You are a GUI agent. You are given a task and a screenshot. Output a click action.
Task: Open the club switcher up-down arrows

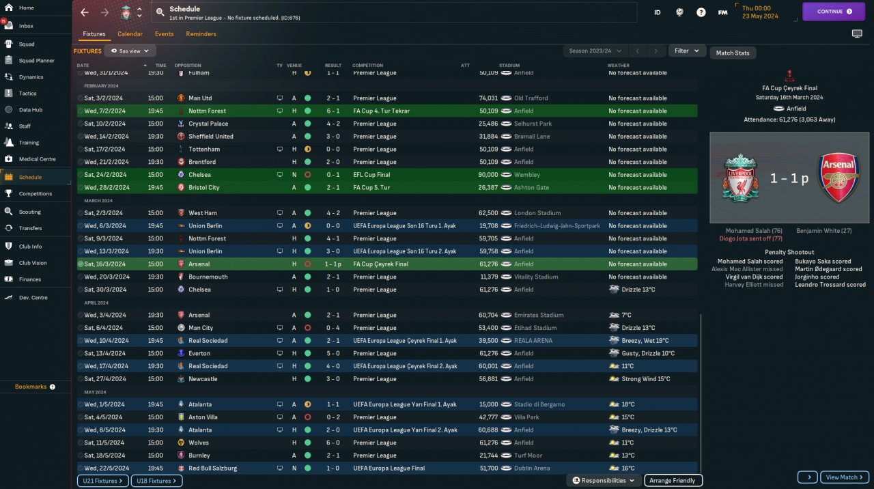139,12
